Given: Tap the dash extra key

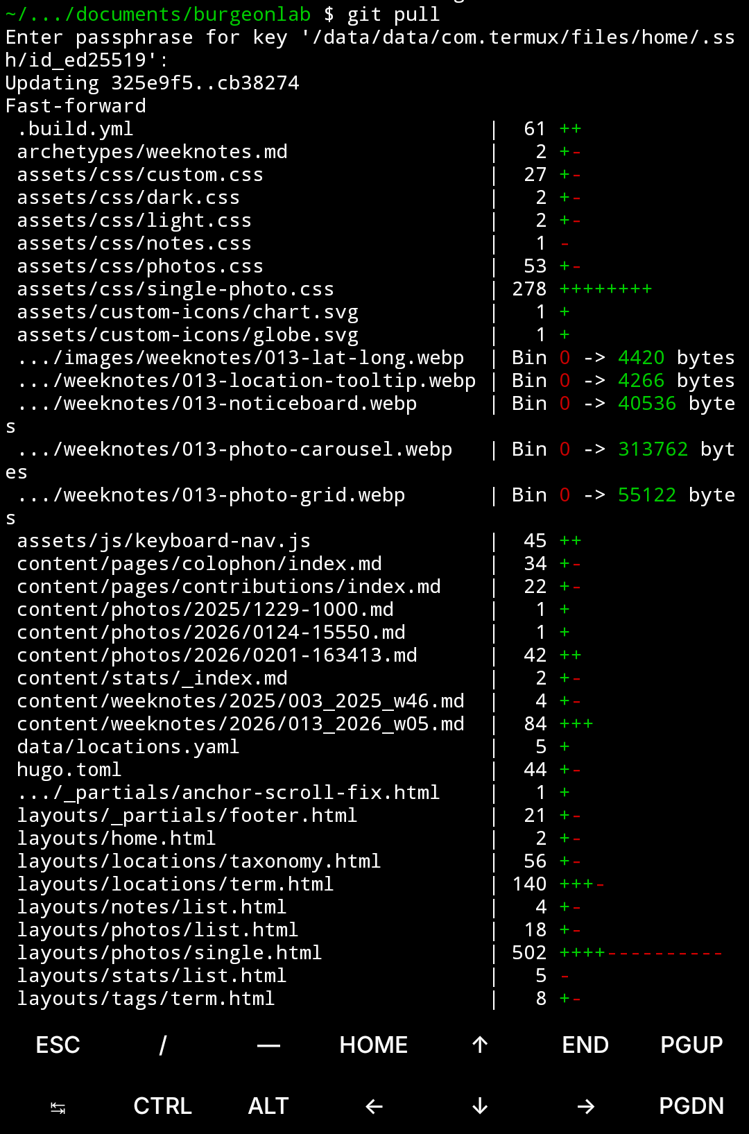Looking at the screenshot, I should pyautogui.click(x=268, y=1045).
